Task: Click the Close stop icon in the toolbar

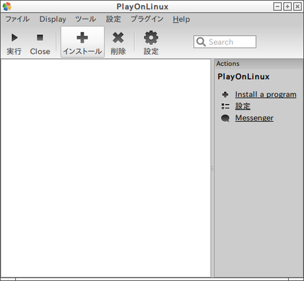Action: click(x=40, y=38)
